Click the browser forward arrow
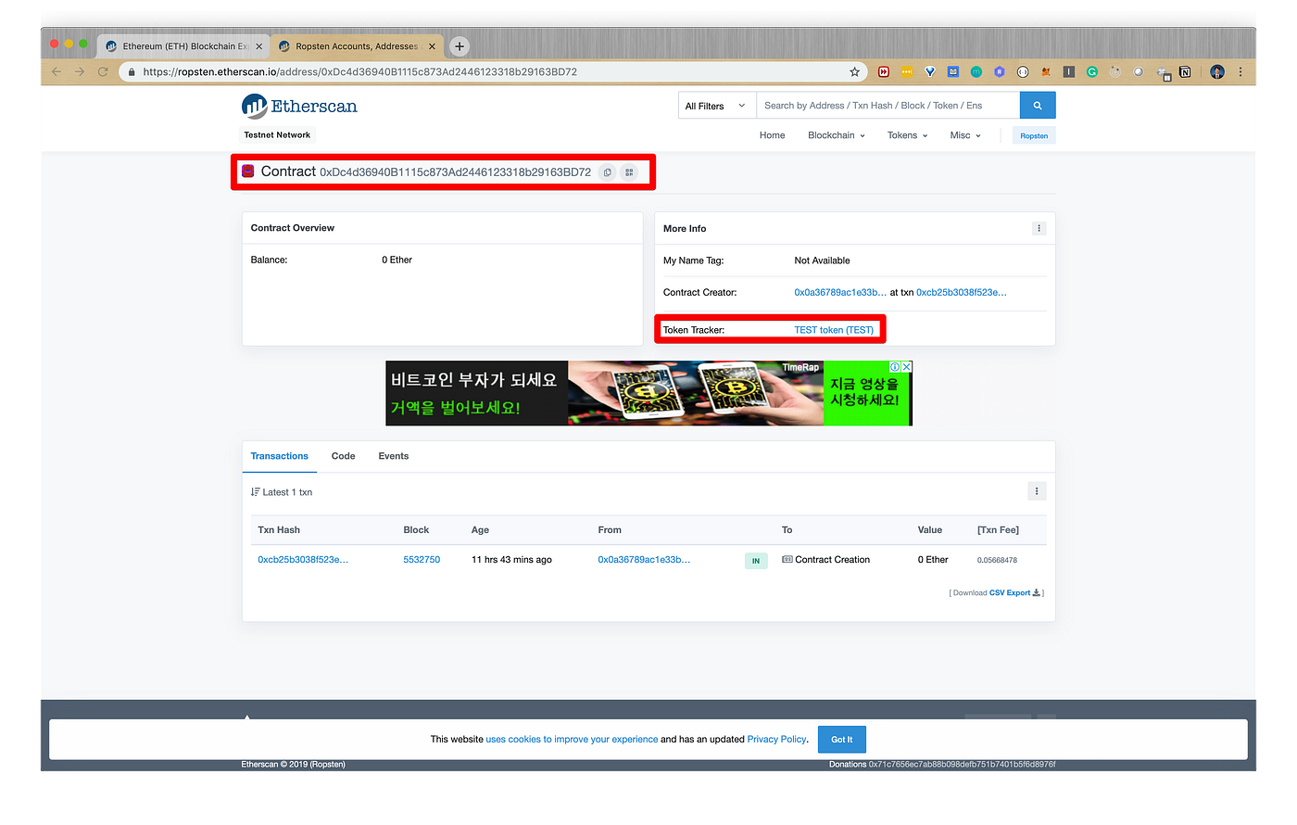Screen dimensions: 1297x825 point(80,71)
